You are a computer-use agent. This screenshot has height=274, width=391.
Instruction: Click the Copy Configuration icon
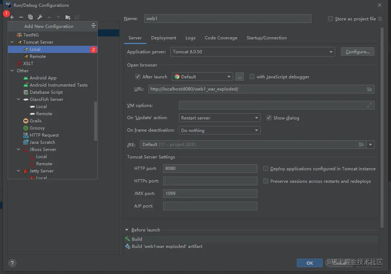tap(30, 17)
